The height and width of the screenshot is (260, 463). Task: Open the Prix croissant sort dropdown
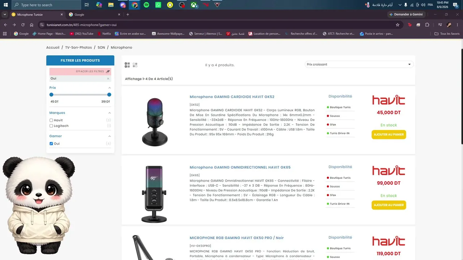[x=359, y=64]
